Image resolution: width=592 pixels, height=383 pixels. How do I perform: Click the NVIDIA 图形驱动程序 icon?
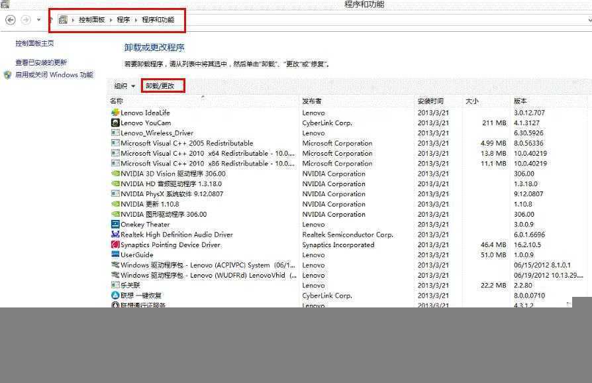[115, 214]
